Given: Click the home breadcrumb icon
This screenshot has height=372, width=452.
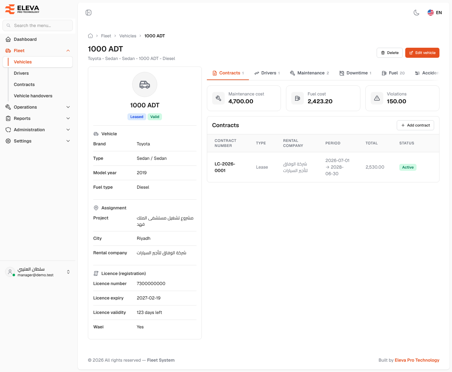Looking at the screenshot, I should click(90, 36).
